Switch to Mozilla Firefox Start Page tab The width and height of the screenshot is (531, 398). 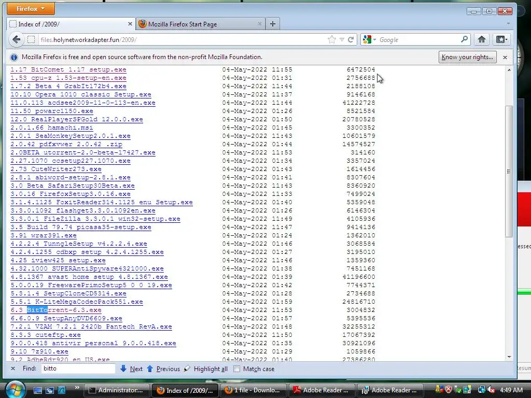pyautogui.click(x=201, y=24)
